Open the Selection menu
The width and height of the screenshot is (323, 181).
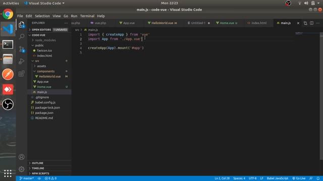coord(42,16)
